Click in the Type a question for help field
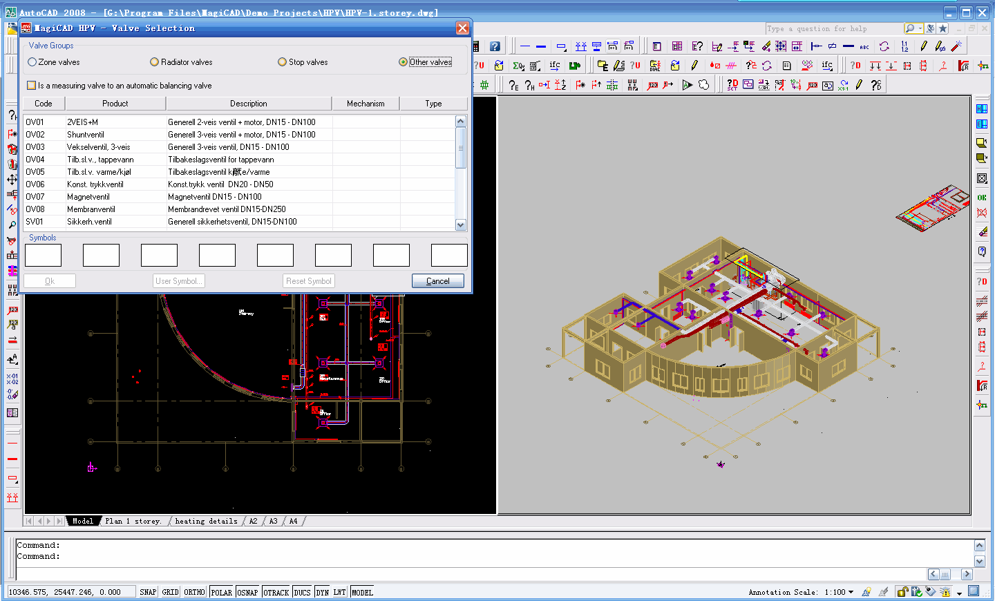The image size is (995, 601). pos(834,28)
